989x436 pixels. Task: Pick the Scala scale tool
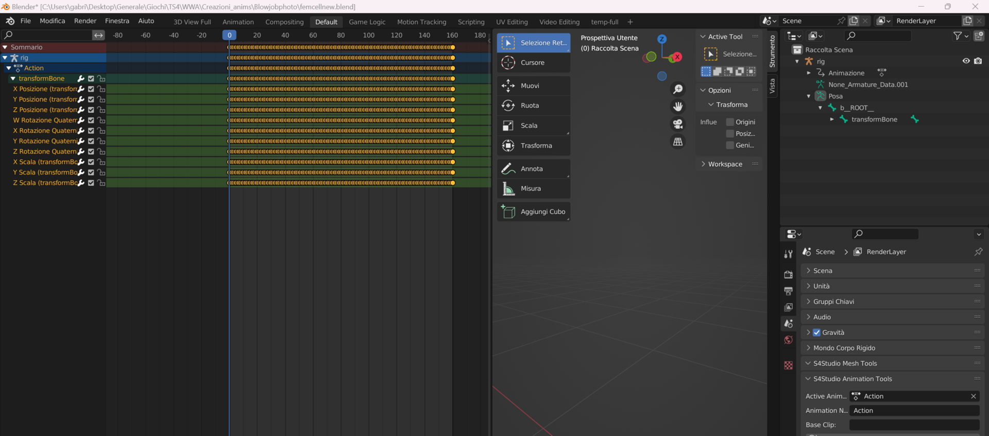533,126
